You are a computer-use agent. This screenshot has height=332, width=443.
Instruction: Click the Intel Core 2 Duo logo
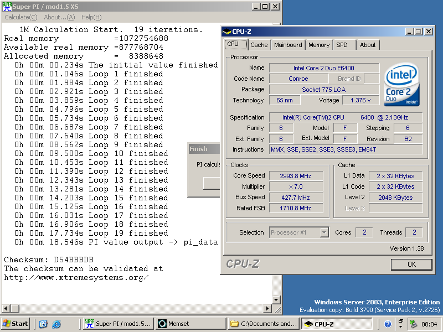(401, 85)
